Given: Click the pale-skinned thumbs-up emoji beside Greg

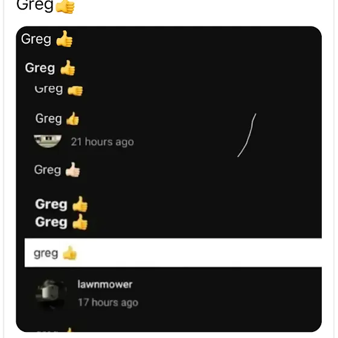Looking at the screenshot, I should pyautogui.click(x=72, y=170).
